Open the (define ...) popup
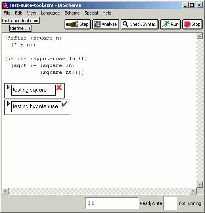This screenshot has height=213, width=205. coord(20,28)
